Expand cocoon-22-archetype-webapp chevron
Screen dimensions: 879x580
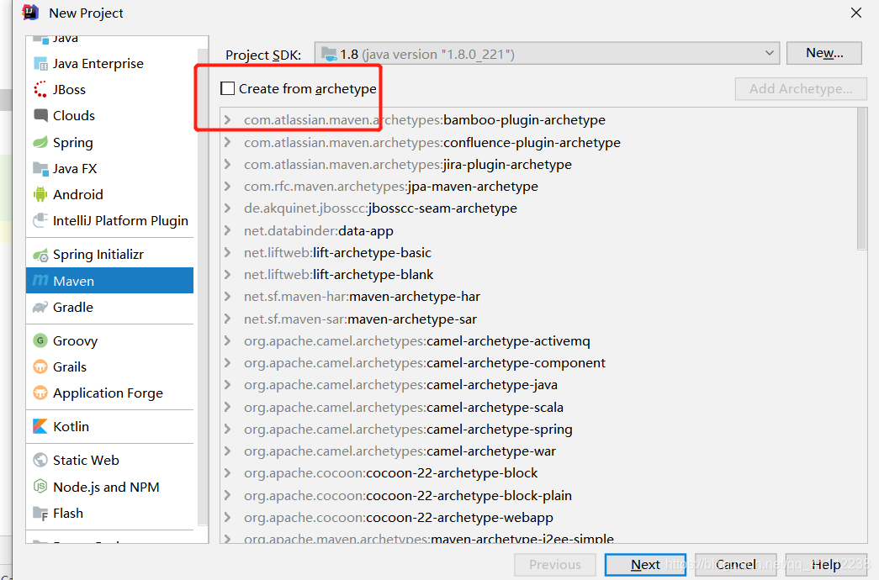coord(228,517)
